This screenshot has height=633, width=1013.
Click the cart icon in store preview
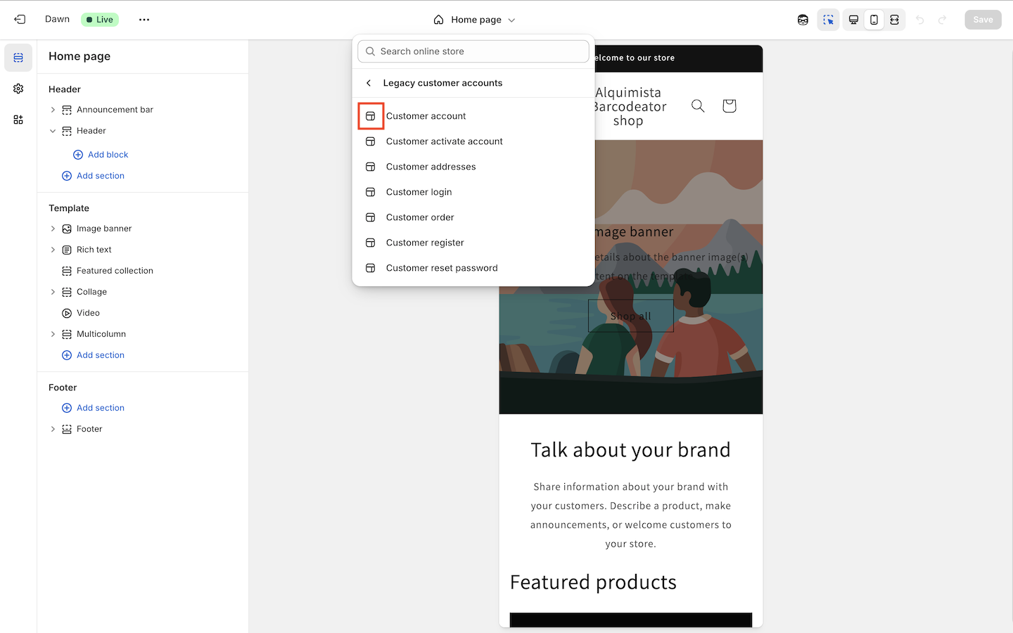729,105
